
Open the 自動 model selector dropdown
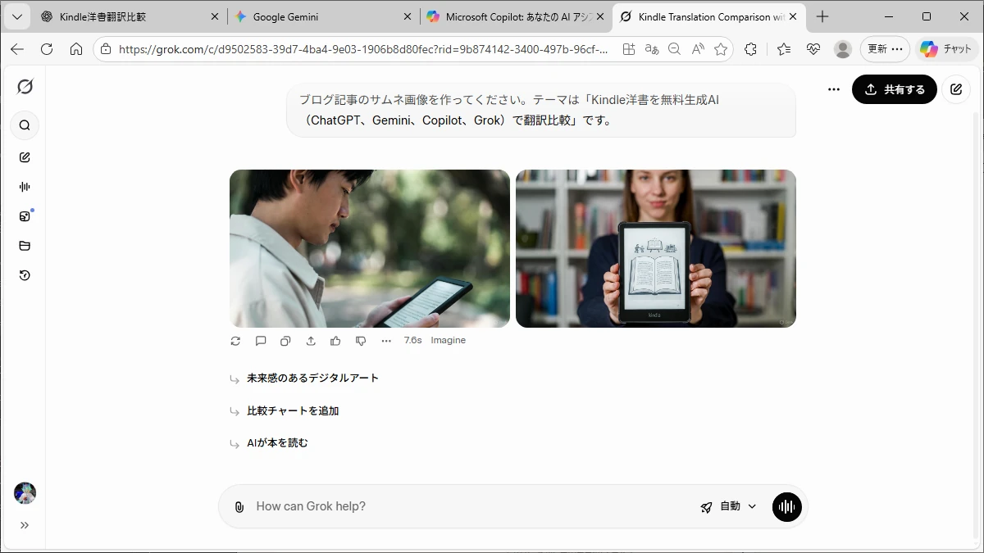[x=728, y=507]
